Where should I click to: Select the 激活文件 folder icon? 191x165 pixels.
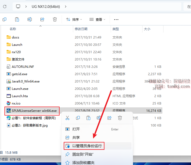pos(8,59)
